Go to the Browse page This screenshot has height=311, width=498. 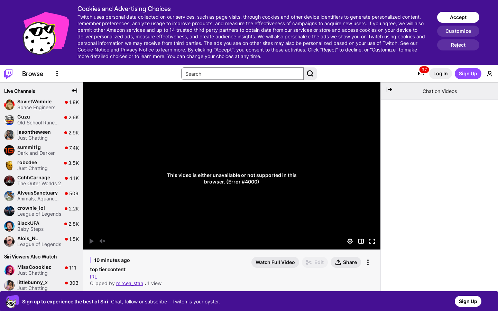[x=33, y=74]
